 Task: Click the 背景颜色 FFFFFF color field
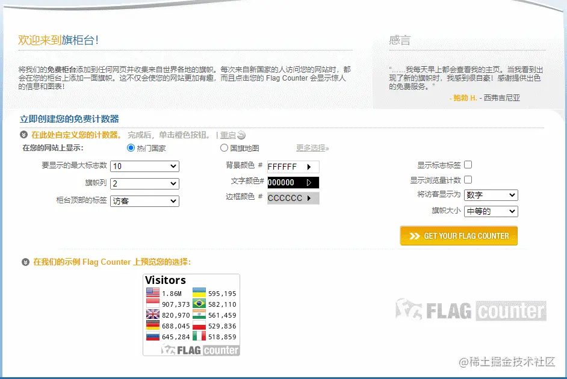pyautogui.click(x=293, y=167)
